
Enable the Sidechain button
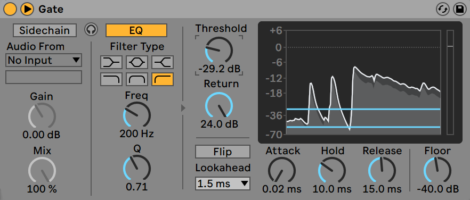tap(45, 30)
